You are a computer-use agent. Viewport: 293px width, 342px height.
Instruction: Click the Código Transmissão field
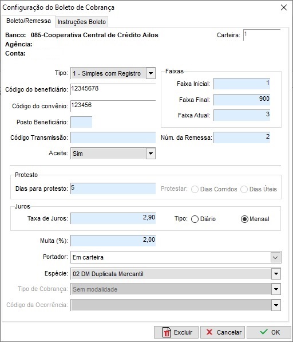click(113, 137)
